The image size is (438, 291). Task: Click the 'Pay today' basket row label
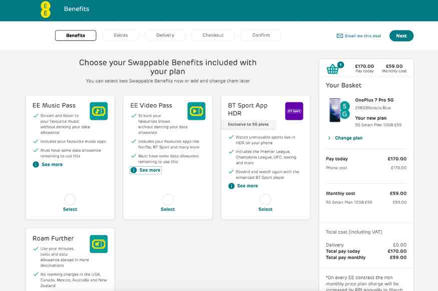336,159
